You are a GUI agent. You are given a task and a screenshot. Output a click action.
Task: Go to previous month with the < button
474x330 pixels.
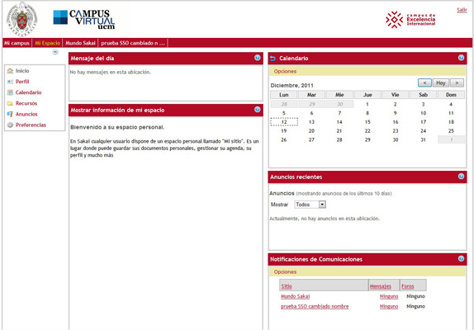click(424, 82)
